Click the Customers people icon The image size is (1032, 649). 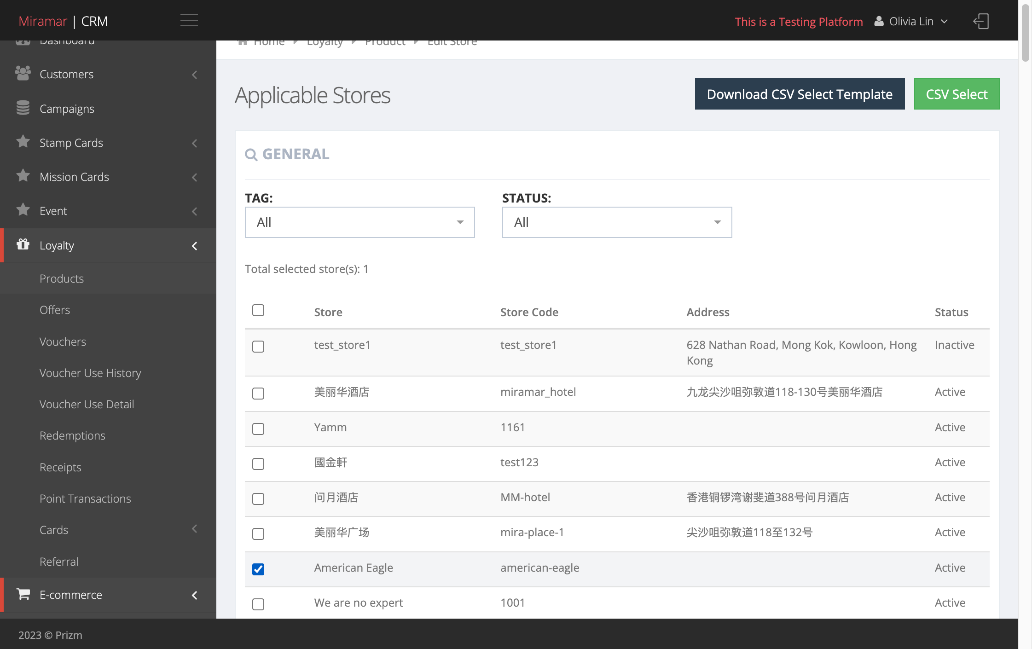[x=23, y=74]
